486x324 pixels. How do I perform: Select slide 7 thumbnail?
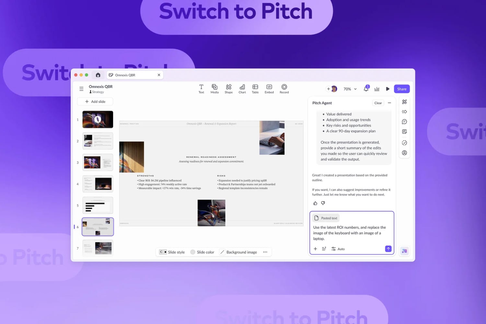click(98, 248)
